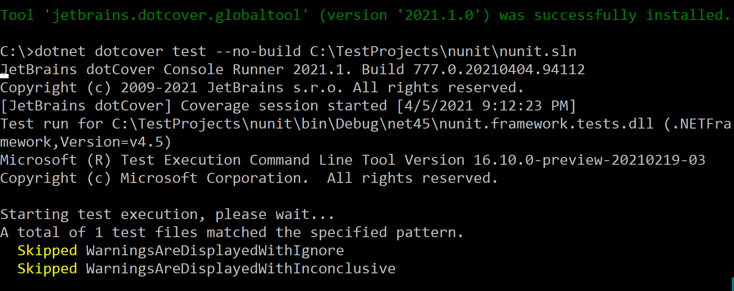Click the C:\> command prompt

coord(17,51)
